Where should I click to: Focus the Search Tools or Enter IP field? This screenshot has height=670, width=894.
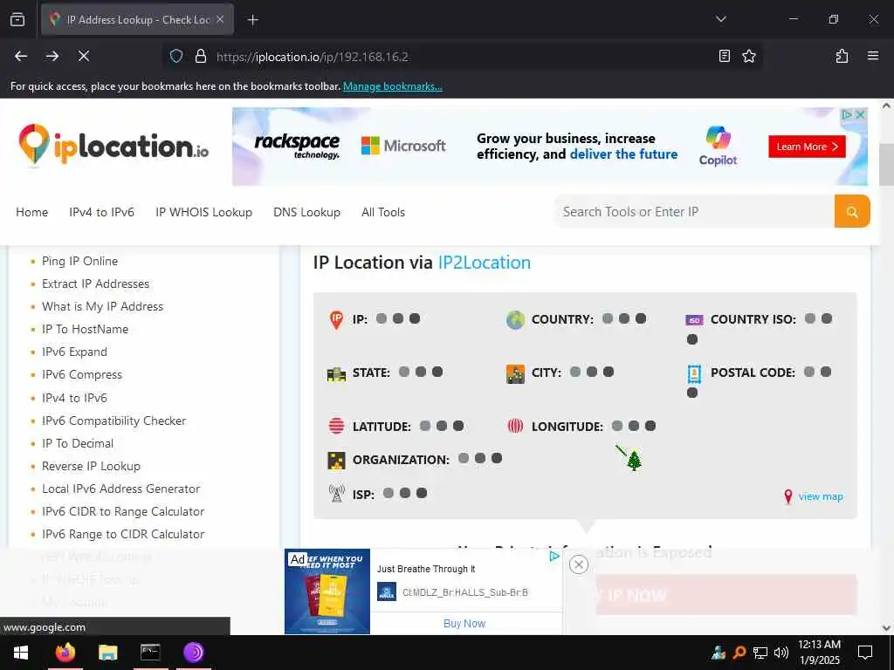point(694,211)
